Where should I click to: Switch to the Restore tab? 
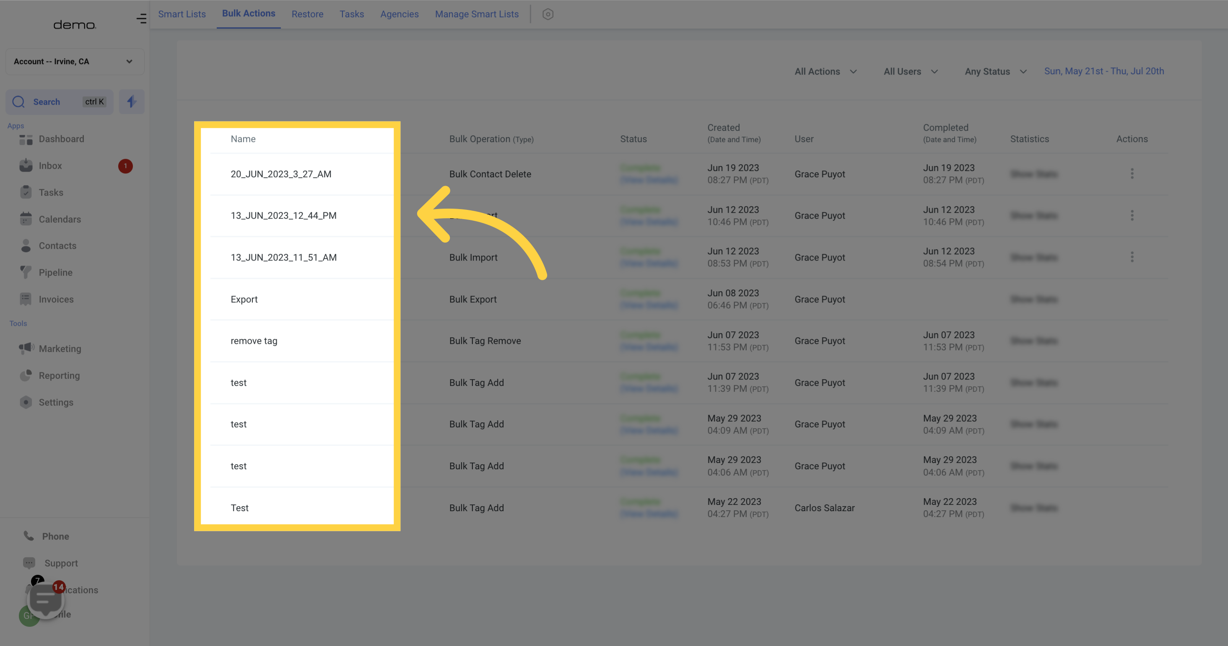(x=308, y=14)
